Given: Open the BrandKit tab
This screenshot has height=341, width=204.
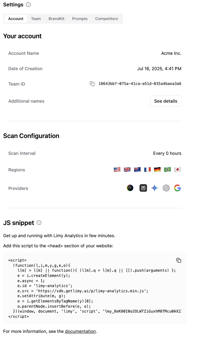Looking at the screenshot, I should 56,19.
